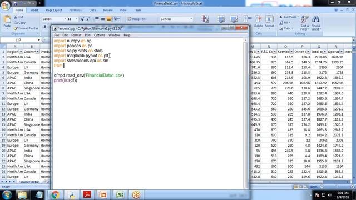
Task: Open the Run menu in IDLE editor
Action: pos(87,35)
